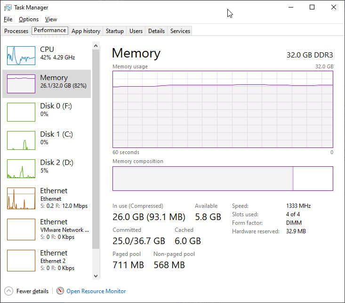Open the View menu
Screen dimensions: 345x303
[51, 19]
